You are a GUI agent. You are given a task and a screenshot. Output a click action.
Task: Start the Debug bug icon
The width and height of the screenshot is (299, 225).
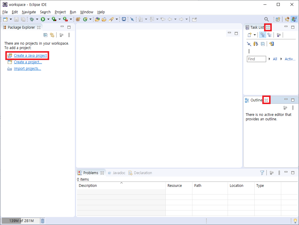pyautogui.click(x=32, y=19)
